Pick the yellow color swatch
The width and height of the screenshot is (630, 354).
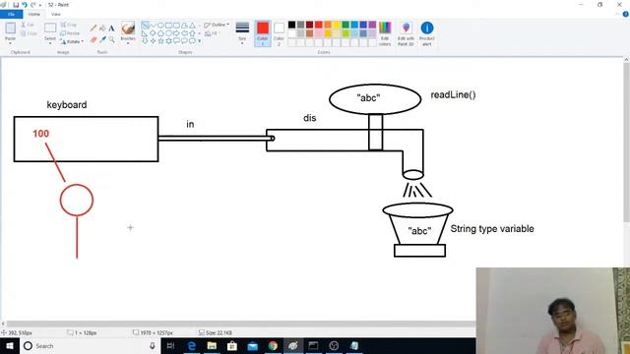click(x=337, y=25)
